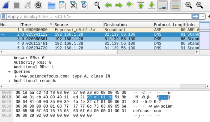Click the display filter bookmark icon
Image resolution: width=210 pixels, height=122 pixels.
point(4,16)
